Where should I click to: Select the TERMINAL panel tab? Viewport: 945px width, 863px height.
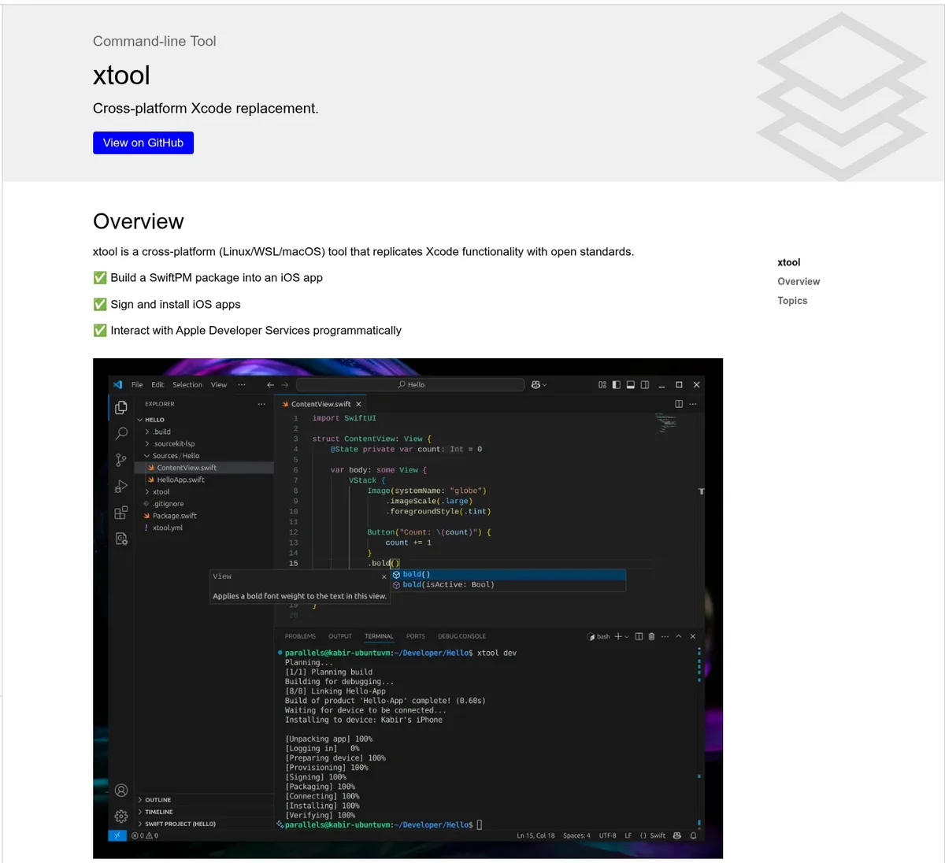tap(379, 636)
